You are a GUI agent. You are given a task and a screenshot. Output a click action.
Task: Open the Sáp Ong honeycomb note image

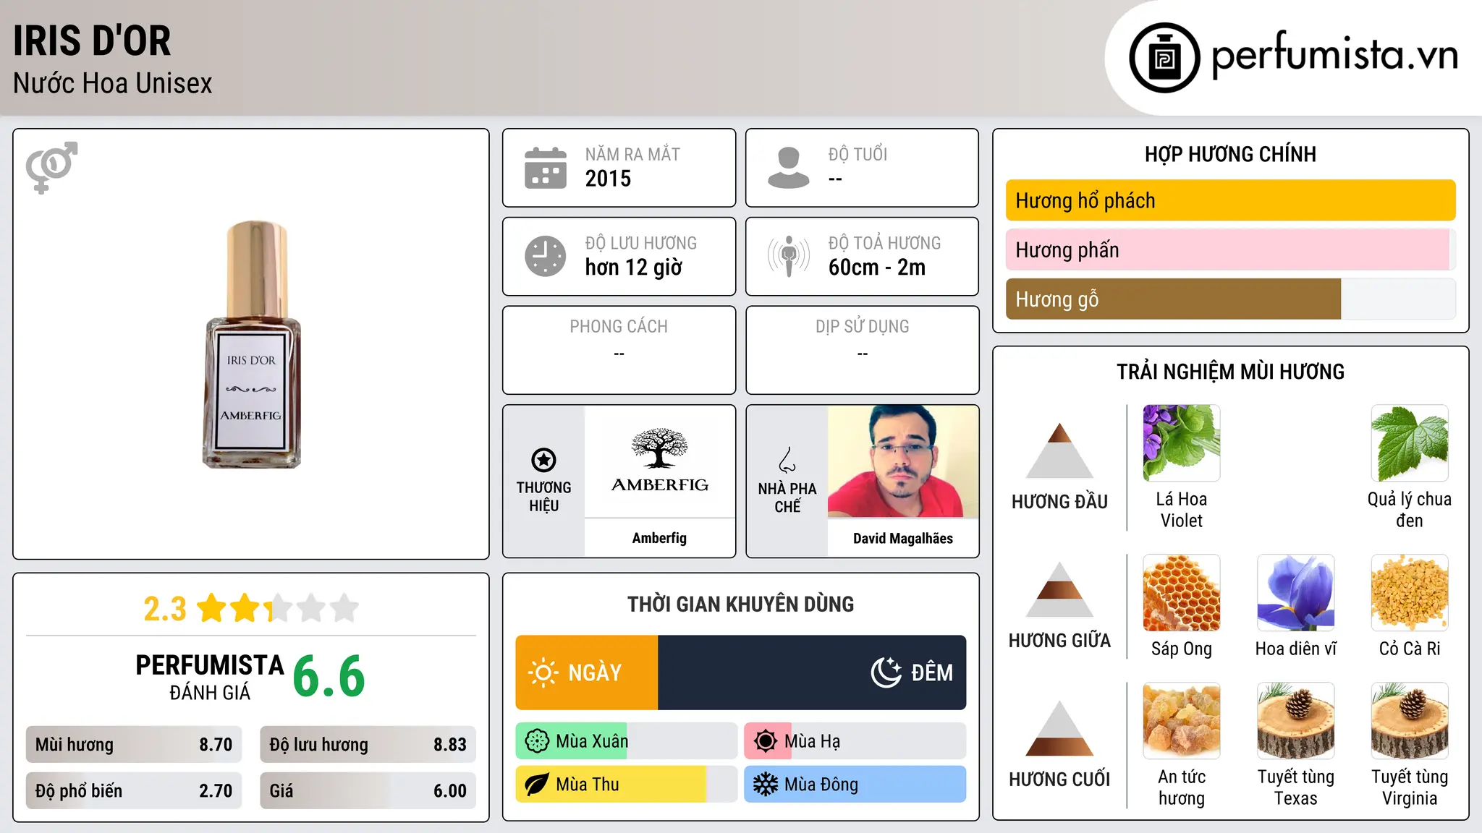coord(1182,593)
